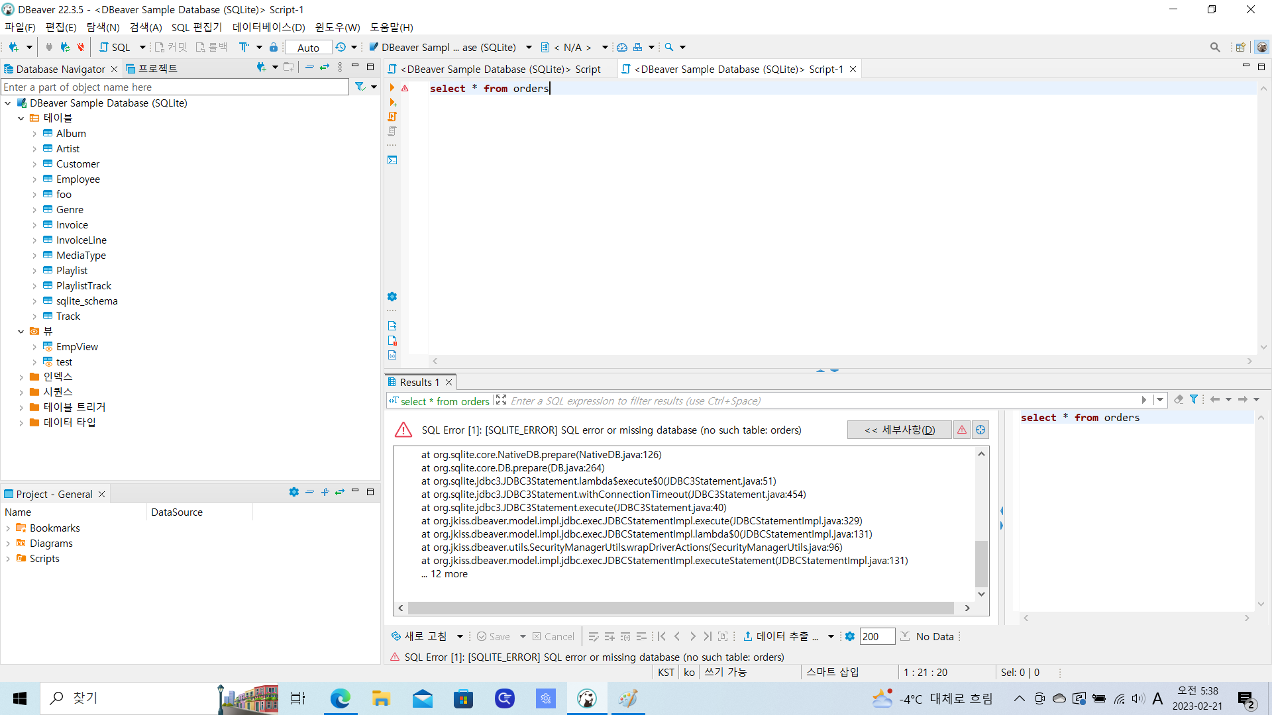The width and height of the screenshot is (1272, 715).
Task: Click the 세부사항(D) details button
Action: [x=900, y=430]
